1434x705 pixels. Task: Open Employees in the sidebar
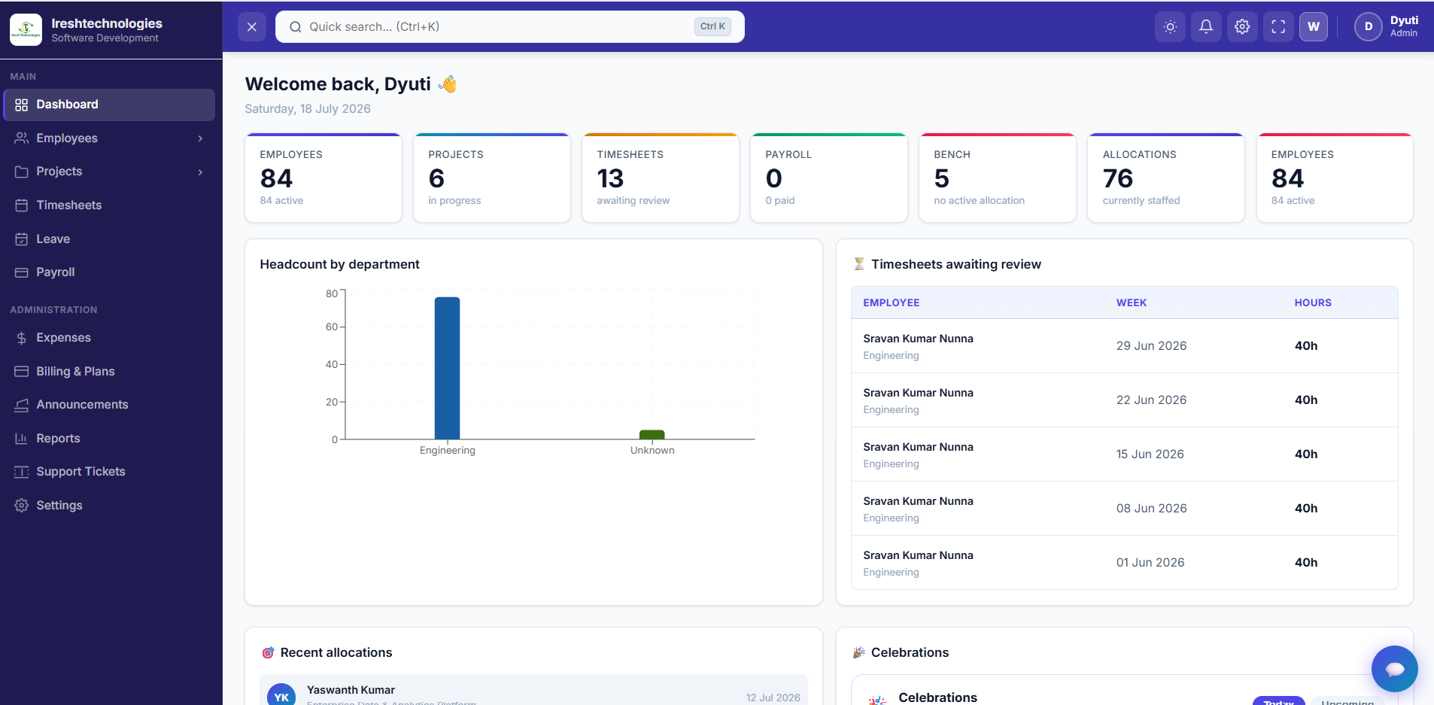(x=109, y=138)
